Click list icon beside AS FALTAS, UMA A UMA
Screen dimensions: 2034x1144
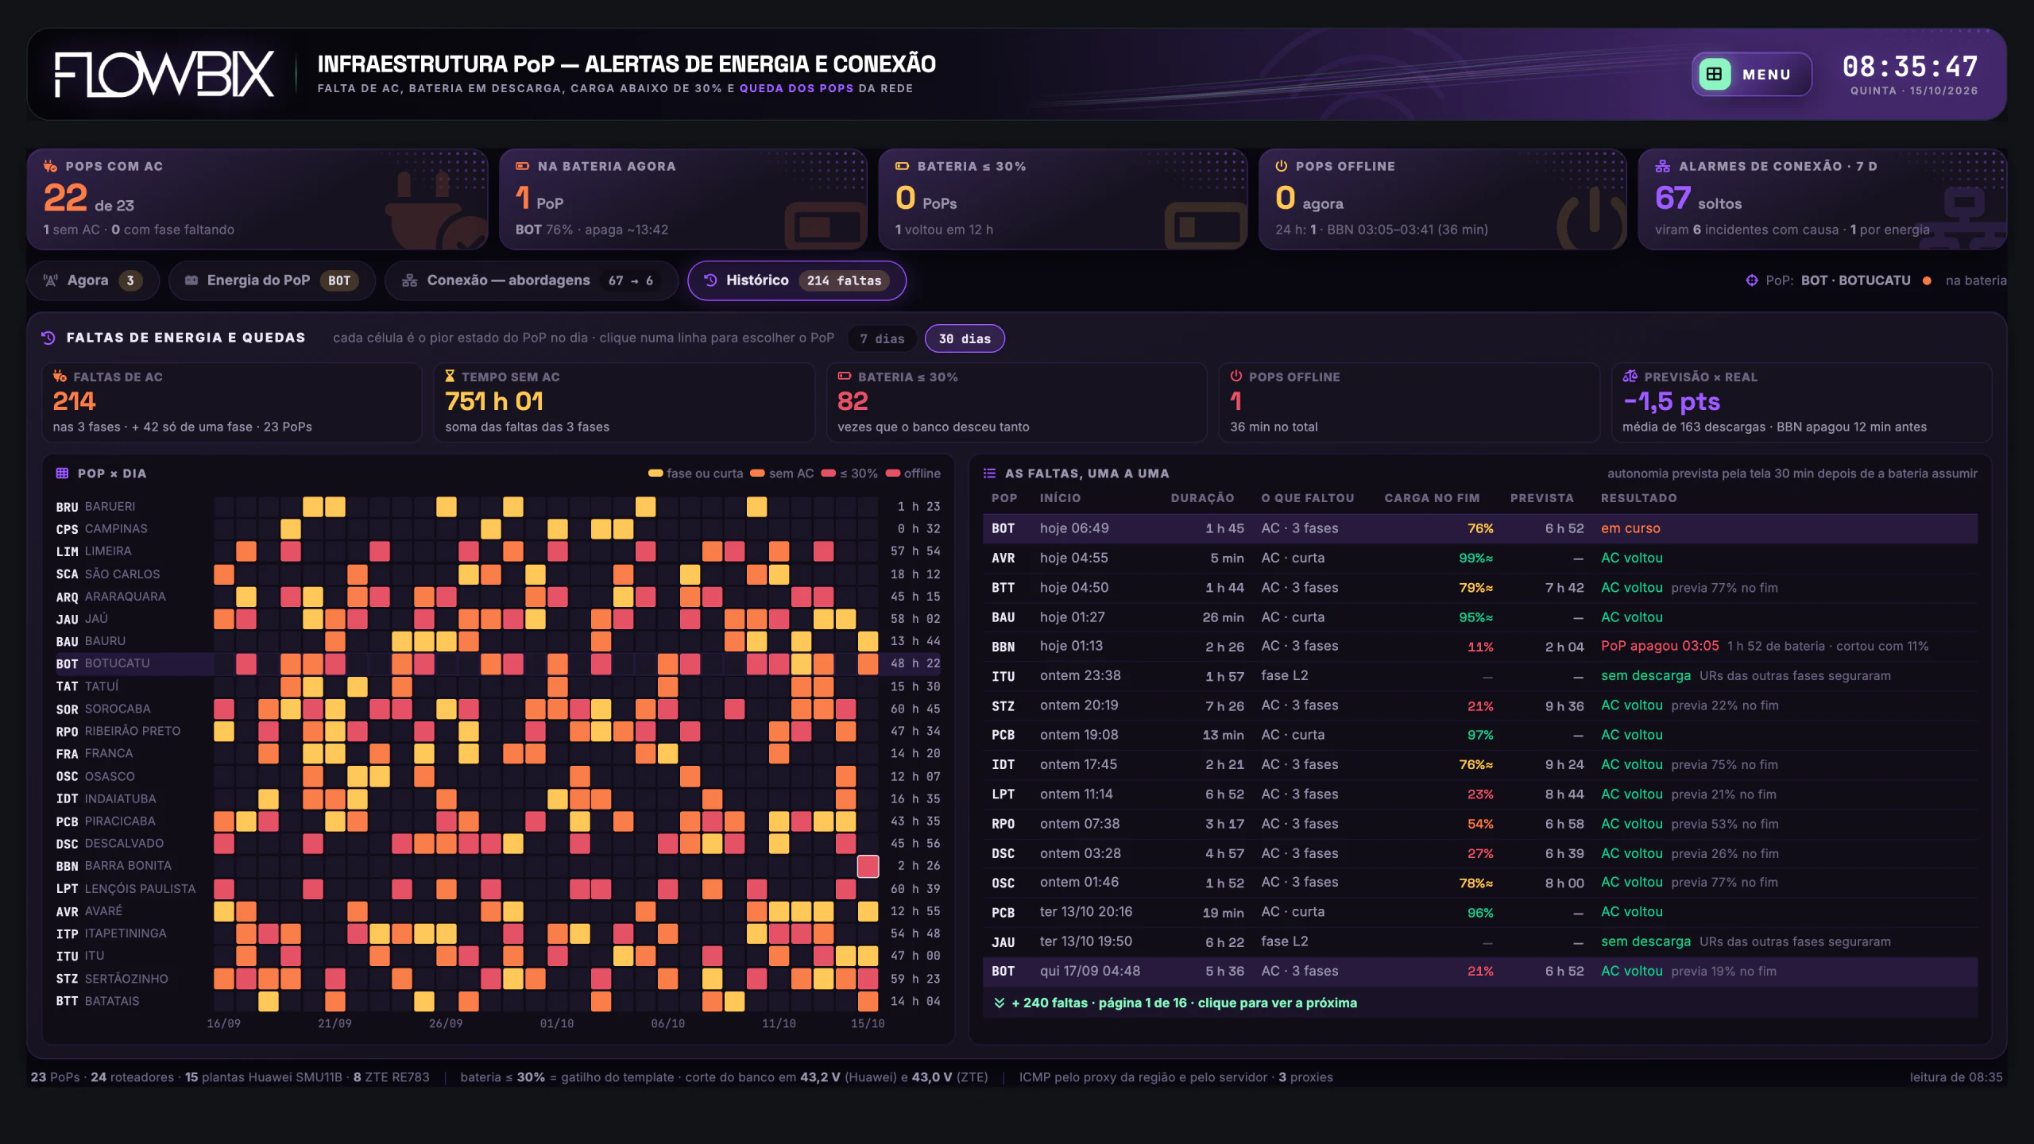(x=989, y=473)
